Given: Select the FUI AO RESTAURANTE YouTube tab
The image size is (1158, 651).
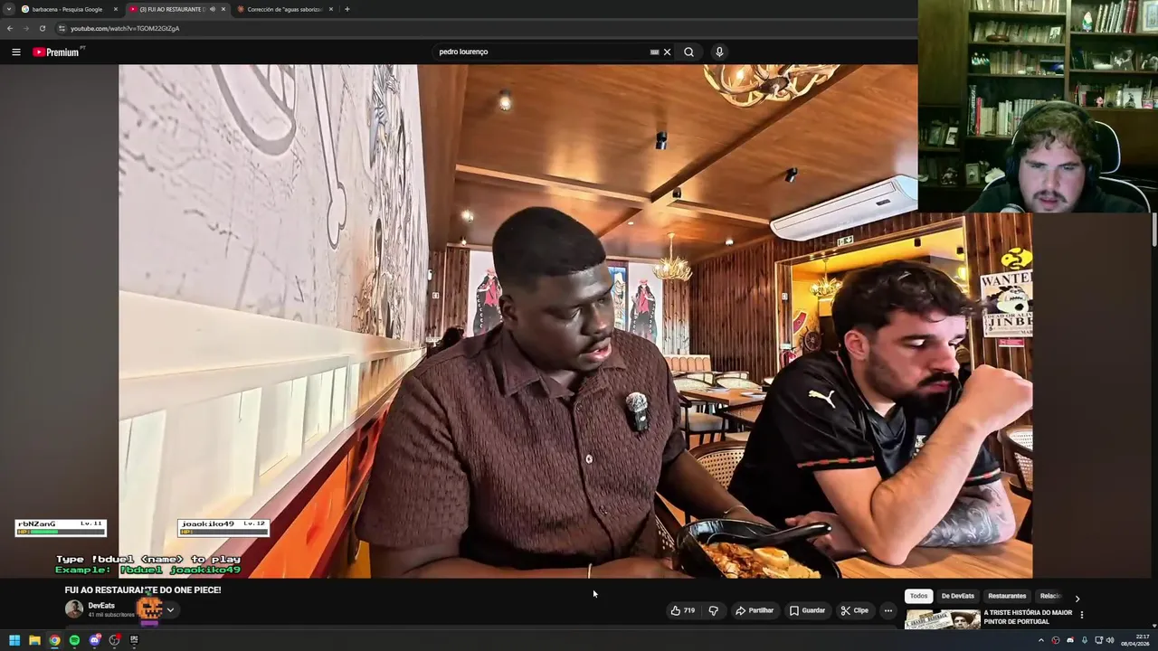Looking at the screenshot, I should click(x=176, y=9).
